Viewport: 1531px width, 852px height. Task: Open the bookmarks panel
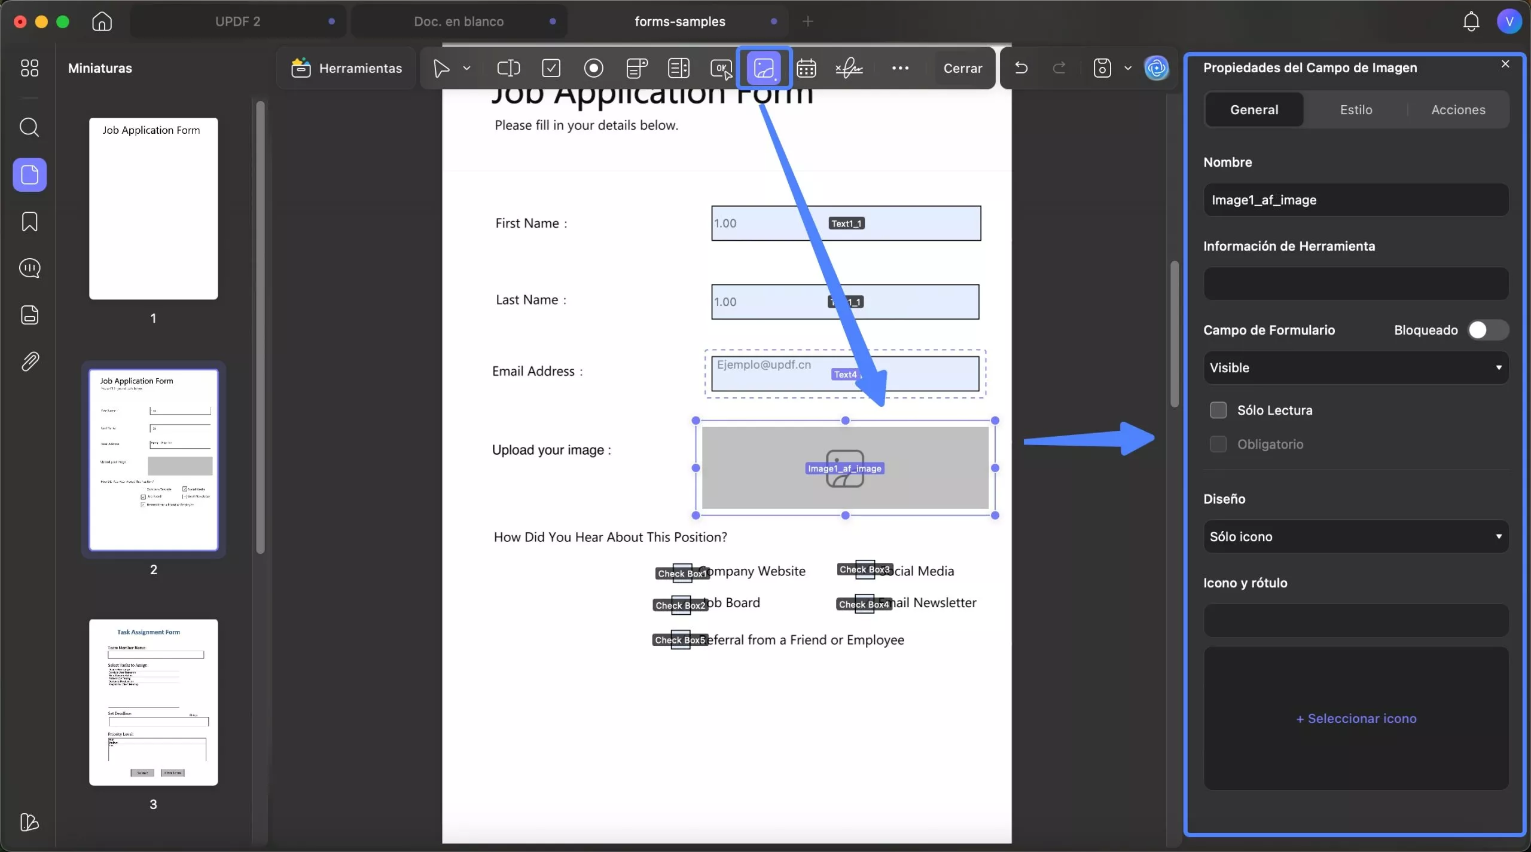(x=29, y=222)
